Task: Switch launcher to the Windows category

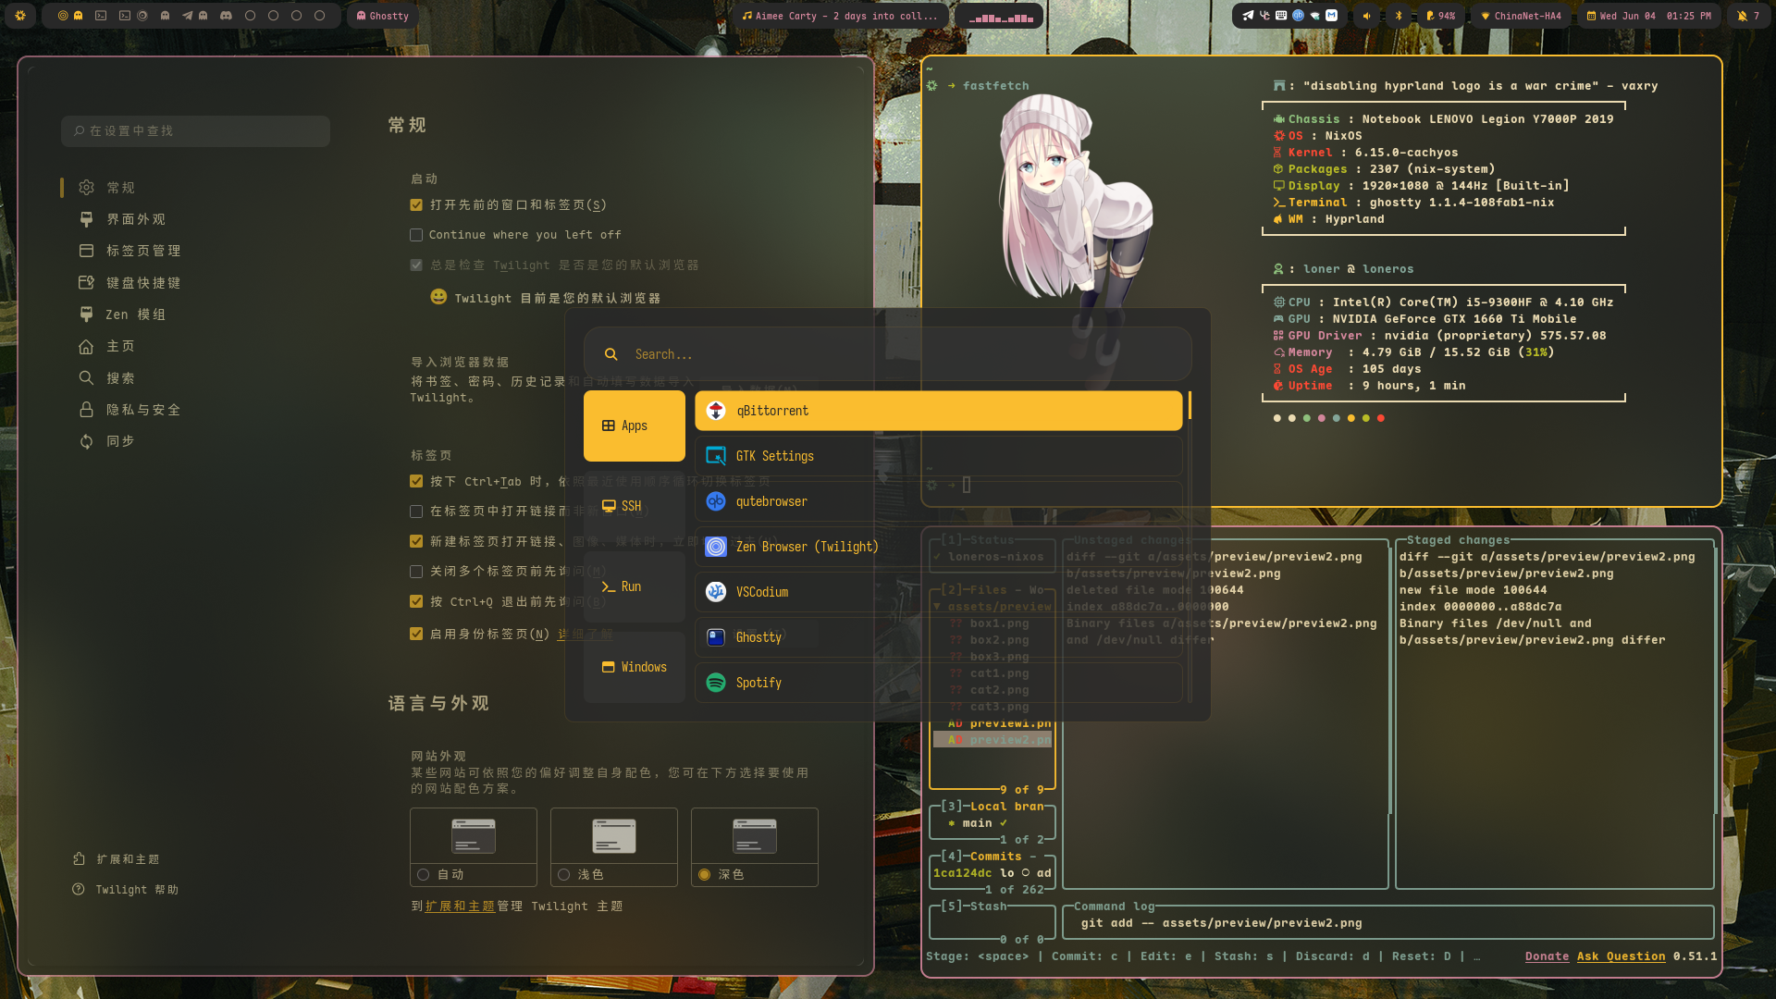Action: tap(634, 666)
